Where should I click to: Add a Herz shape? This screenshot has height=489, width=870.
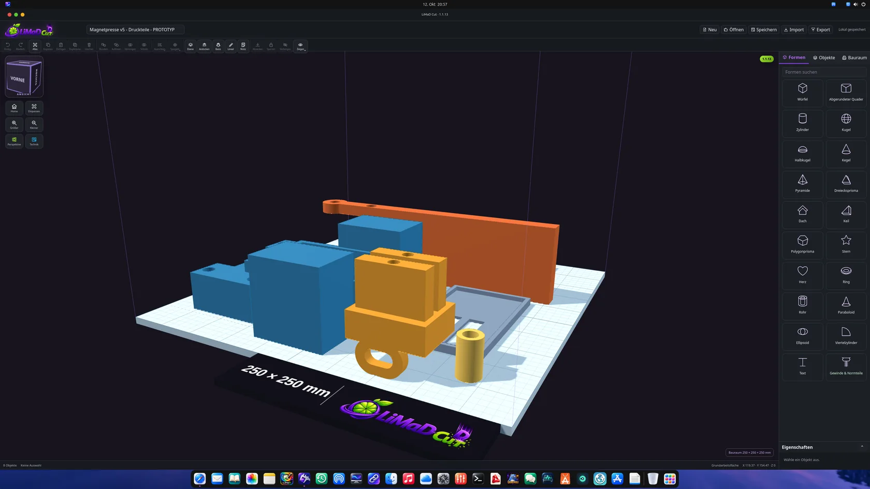tap(802, 275)
